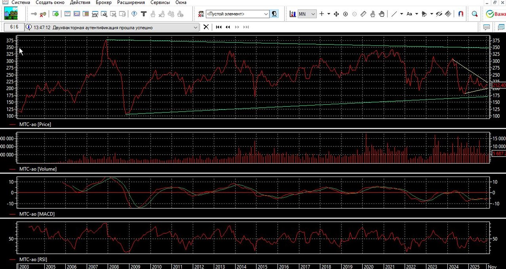Screen dimensions: 506x269
Task: Open the Окна menu
Action: click(x=181, y=3)
